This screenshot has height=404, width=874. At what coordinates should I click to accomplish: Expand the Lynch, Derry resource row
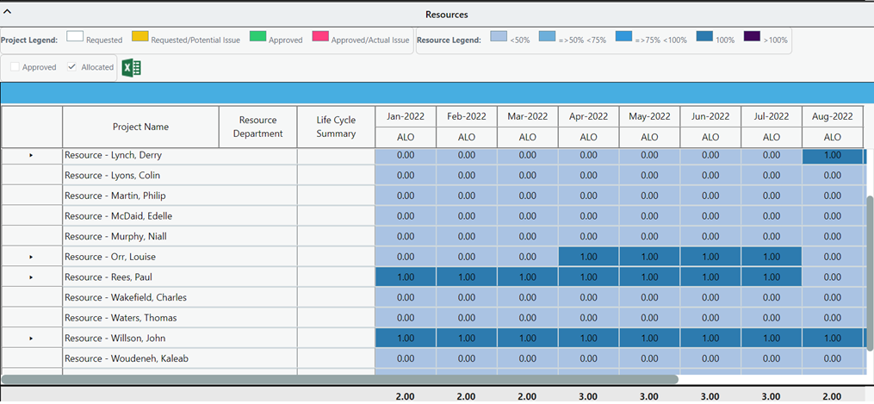pos(31,155)
